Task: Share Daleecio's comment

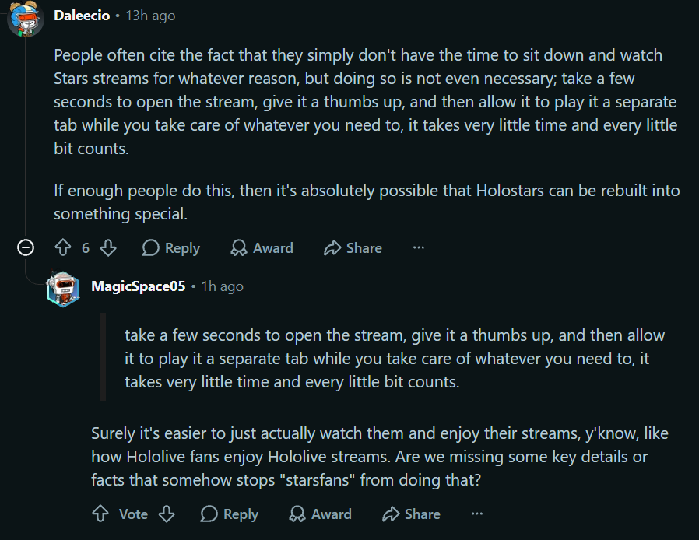Action: [x=353, y=247]
